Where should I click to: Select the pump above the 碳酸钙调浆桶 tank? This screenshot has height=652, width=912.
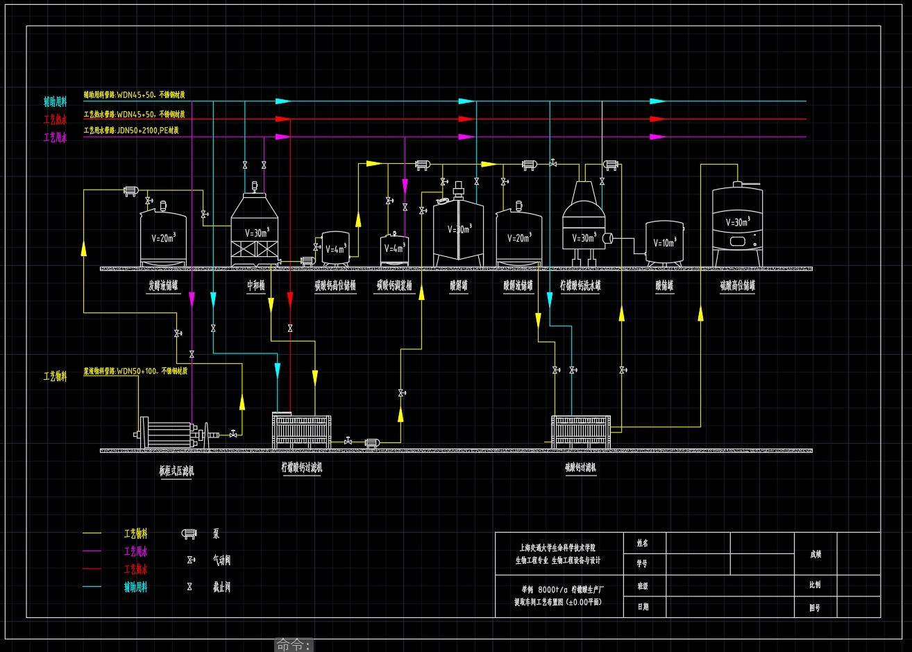pyautogui.click(x=422, y=165)
